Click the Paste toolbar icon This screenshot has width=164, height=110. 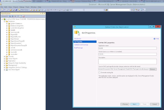pyautogui.click(x=48, y=10)
